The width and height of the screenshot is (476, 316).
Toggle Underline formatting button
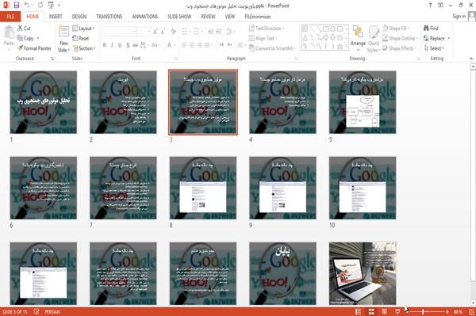click(x=120, y=45)
